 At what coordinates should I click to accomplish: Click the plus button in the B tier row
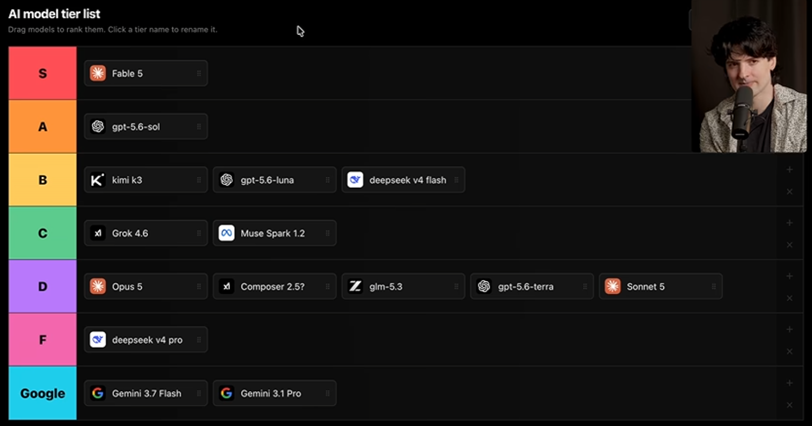click(789, 170)
